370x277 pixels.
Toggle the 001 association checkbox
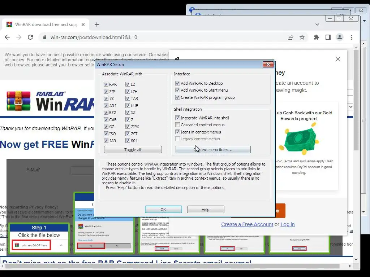(128, 140)
